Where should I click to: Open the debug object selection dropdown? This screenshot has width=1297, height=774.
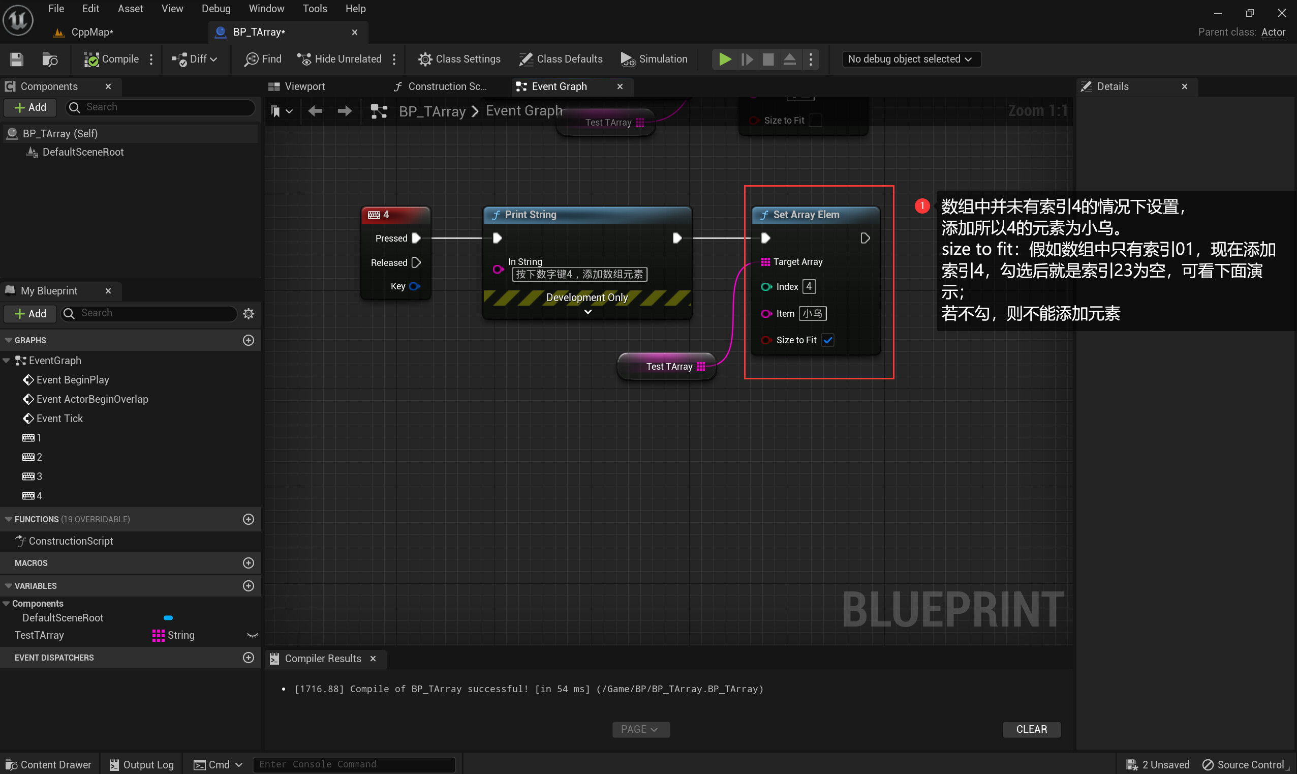point(910,59)
